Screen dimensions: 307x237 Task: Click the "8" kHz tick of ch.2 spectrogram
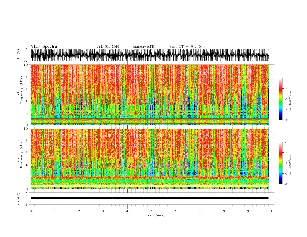pos(27,141)
